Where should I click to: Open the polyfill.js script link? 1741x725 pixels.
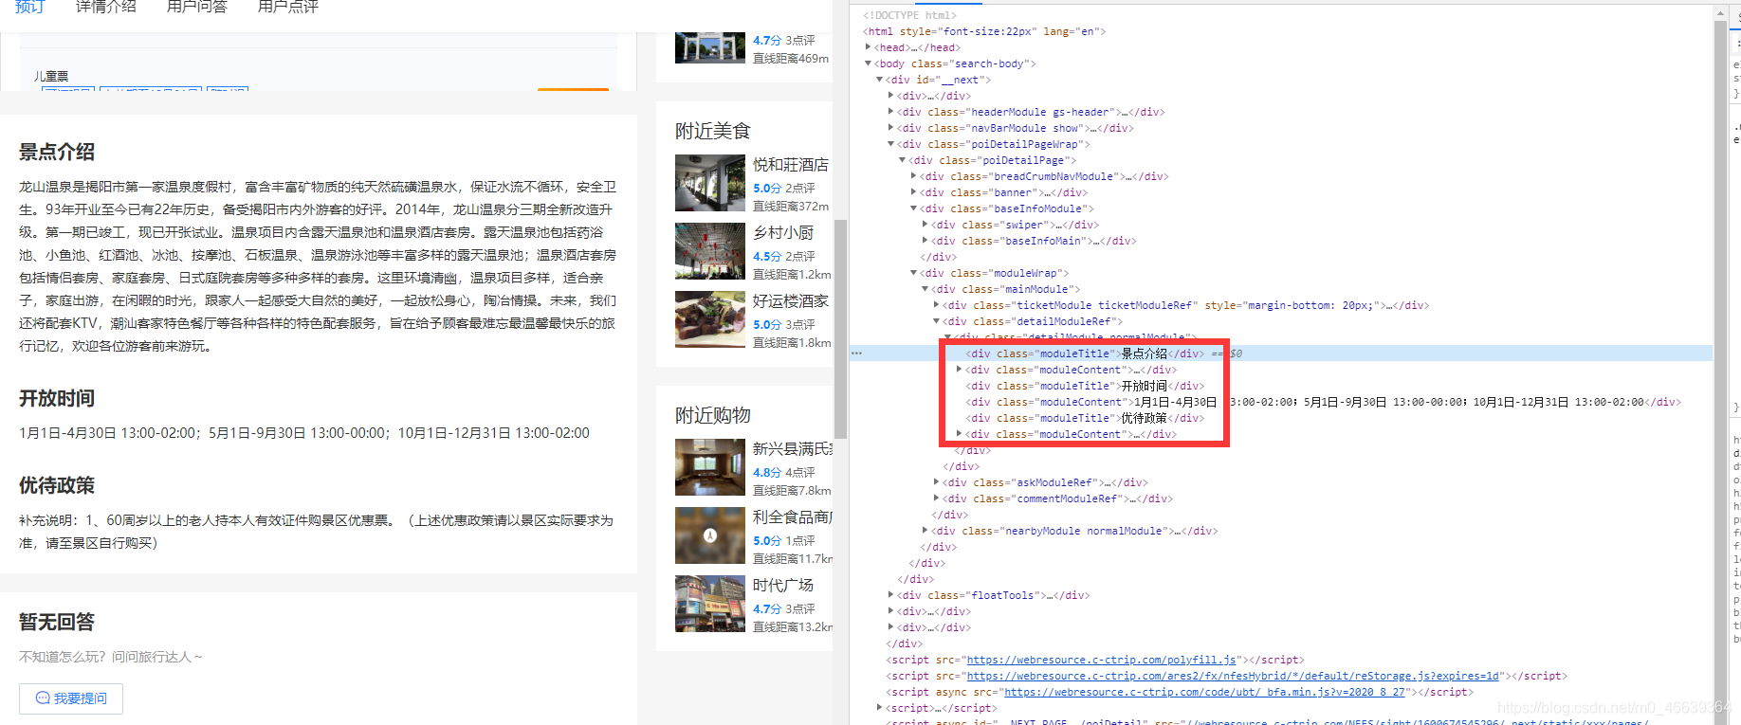coord(1101,660)
